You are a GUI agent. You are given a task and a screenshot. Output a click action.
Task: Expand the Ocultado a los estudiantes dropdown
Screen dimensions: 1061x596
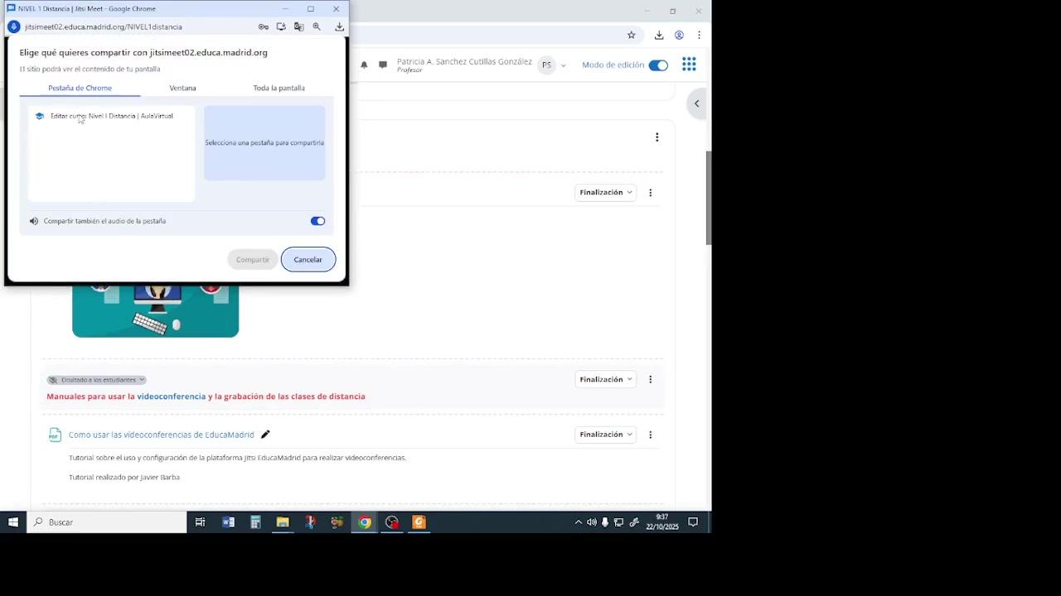click(x=96, y=380)
